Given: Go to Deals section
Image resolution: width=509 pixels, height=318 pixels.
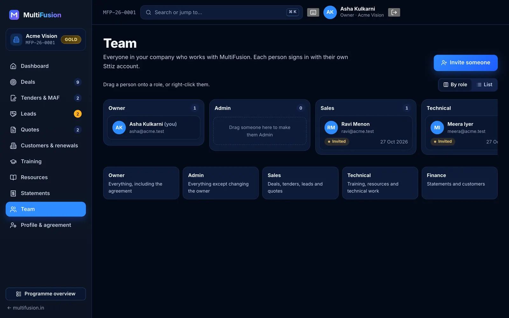Looking at the screenshot, I should click(46, 82).
